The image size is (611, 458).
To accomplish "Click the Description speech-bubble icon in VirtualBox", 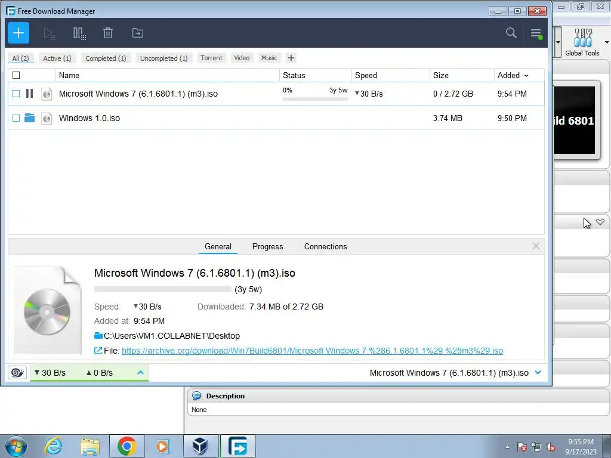I will tap(196, 396).
